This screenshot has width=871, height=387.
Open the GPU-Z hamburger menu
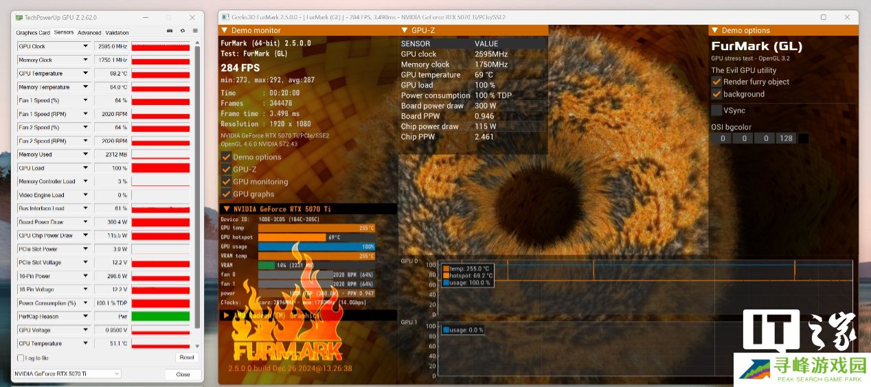pos(195,31)
